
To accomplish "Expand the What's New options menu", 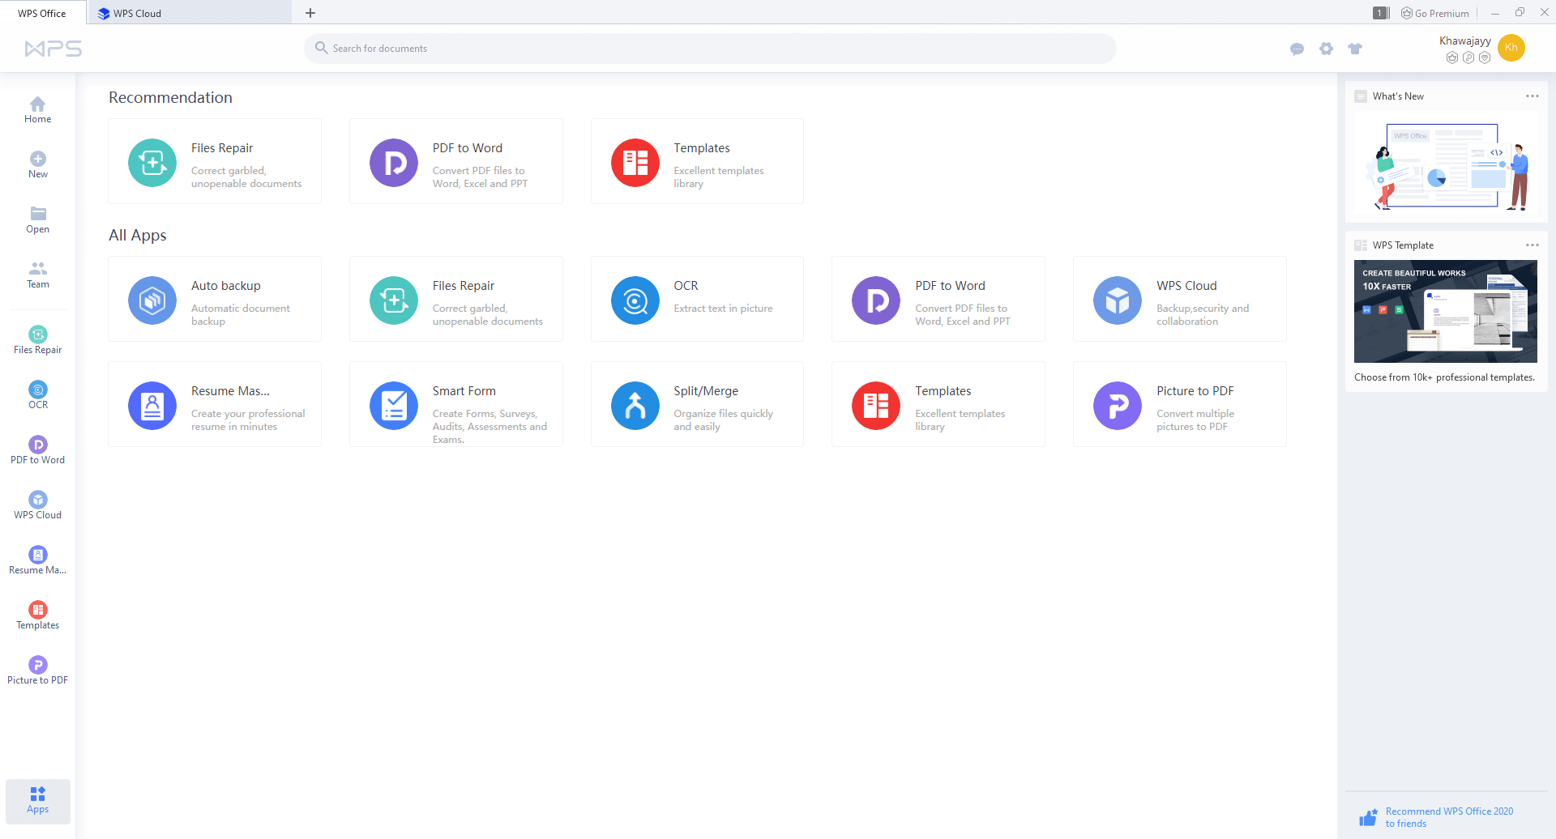I will [x=1532, y=96].
